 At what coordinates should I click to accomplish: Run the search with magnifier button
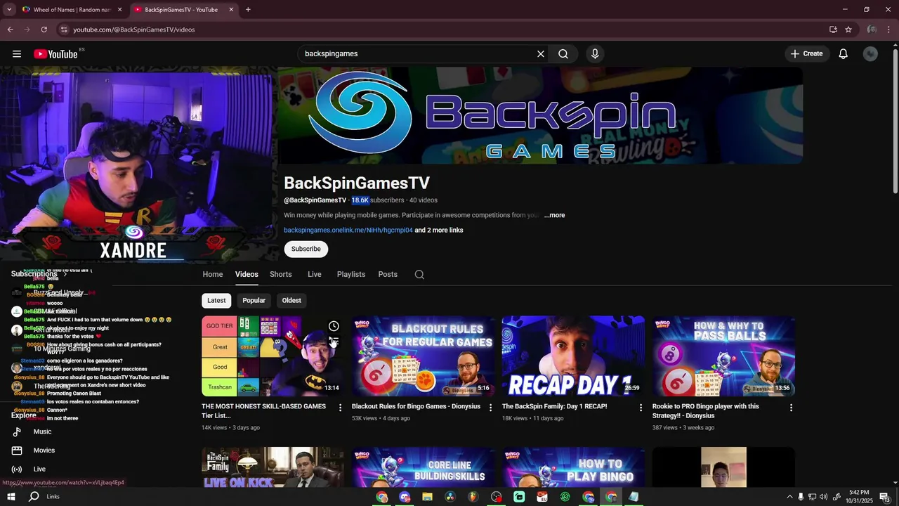[563, 54]
